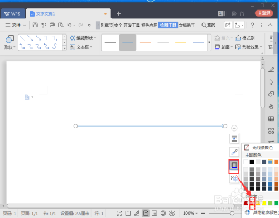This screenshot has height=218, width=279.
Task: Click Shape Effects (形状效果) icon
Action: click(238, 47)
